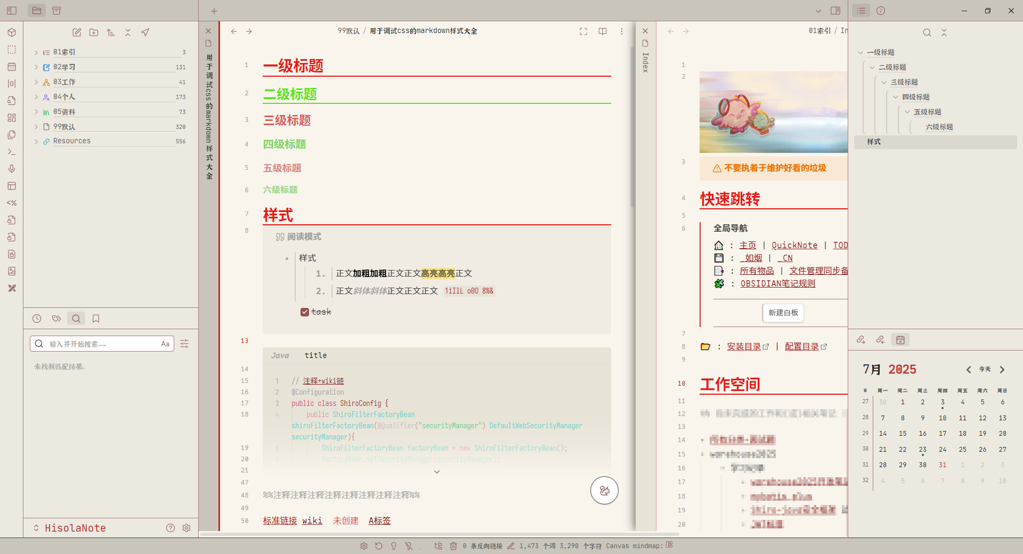
Task: Open the calendar tab in right sidebar
Action: click(x=900, y=340)
